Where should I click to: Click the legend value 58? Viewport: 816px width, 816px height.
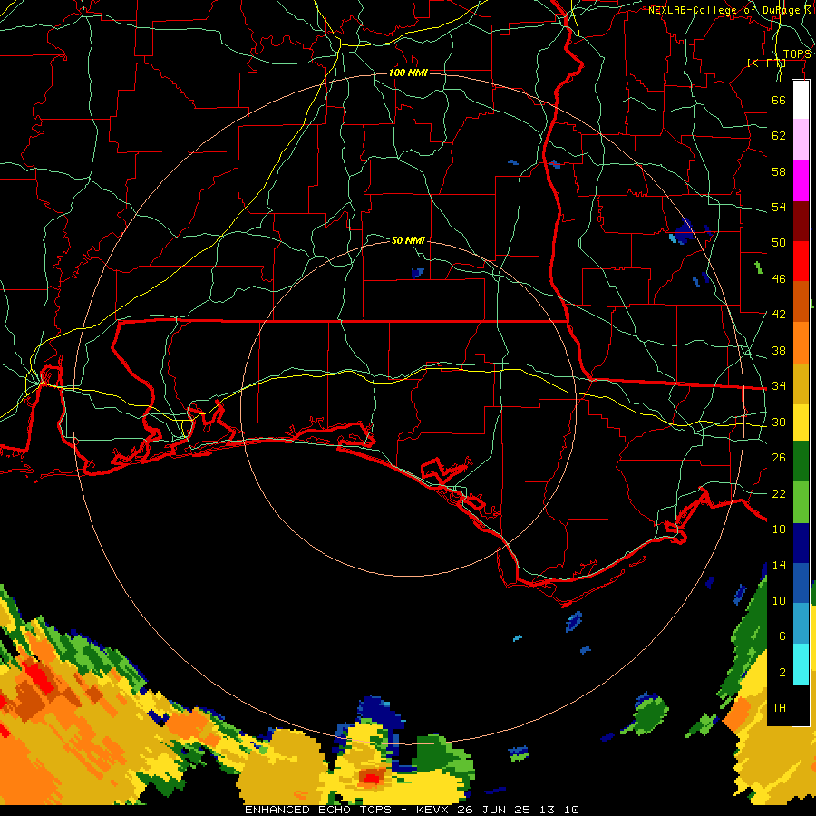pyautogui.click(x=779, y=171)
